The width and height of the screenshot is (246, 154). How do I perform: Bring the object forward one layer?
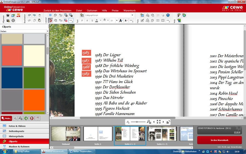[61, 15]
